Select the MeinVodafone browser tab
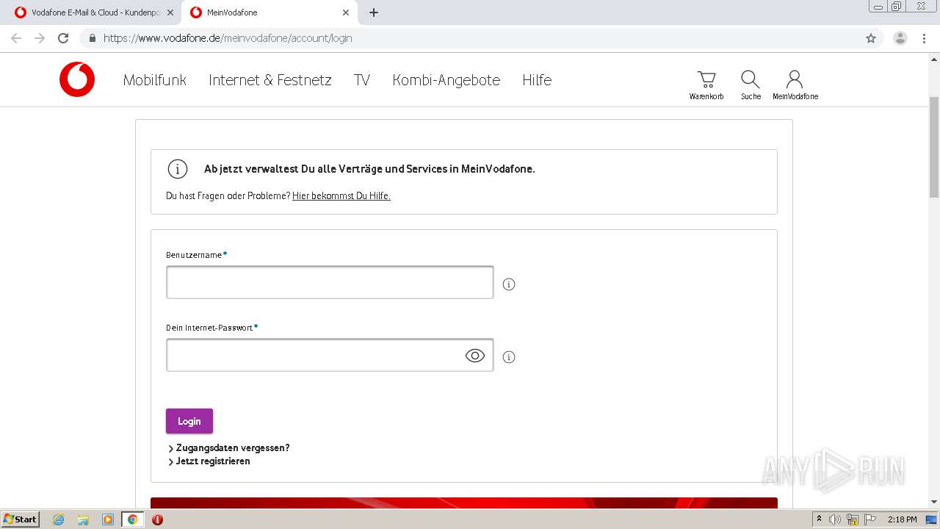This screenshot has height=529, width=940. 271,12
